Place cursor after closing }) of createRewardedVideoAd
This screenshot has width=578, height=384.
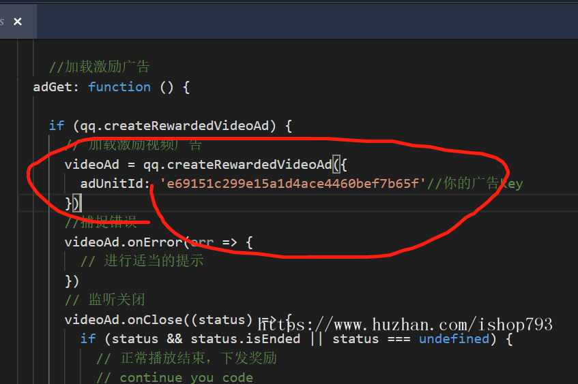81,203
